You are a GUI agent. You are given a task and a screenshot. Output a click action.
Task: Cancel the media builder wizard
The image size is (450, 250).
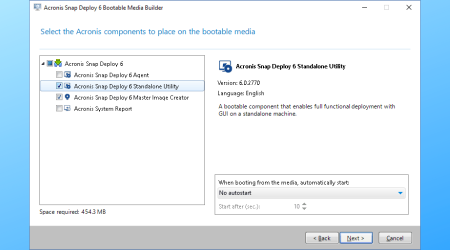395,238
